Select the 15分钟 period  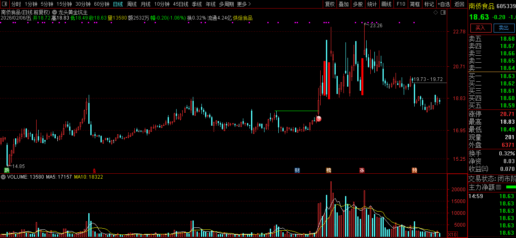click(64, 4)
